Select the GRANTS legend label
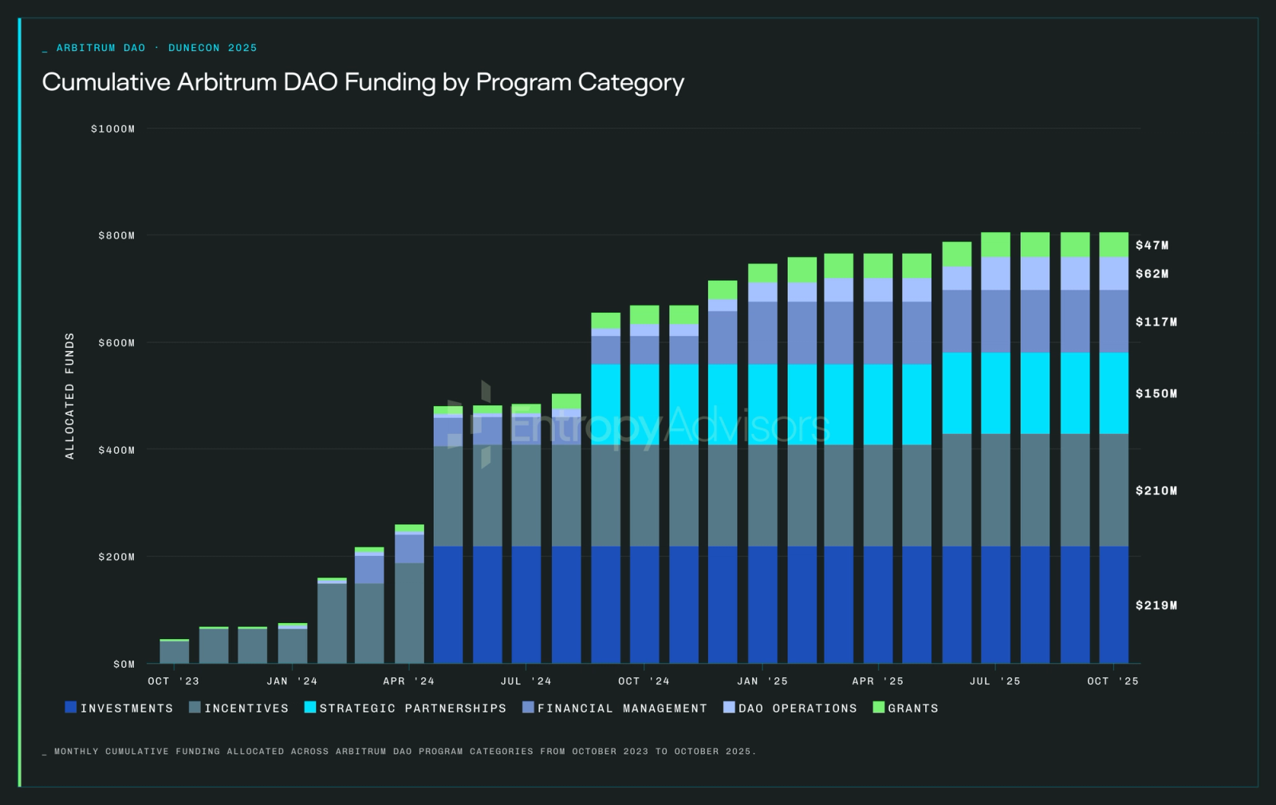The height and width of the screenshot is (805, 1276). pyautogui.click(x=913, y=708)
